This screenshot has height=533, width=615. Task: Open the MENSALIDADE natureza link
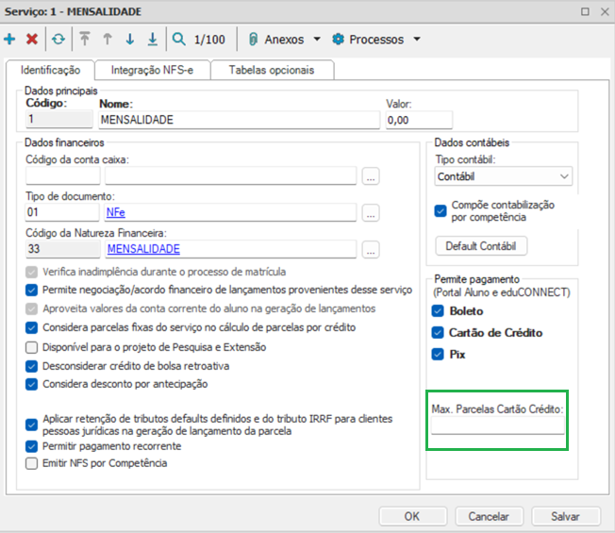coord(143,249)
